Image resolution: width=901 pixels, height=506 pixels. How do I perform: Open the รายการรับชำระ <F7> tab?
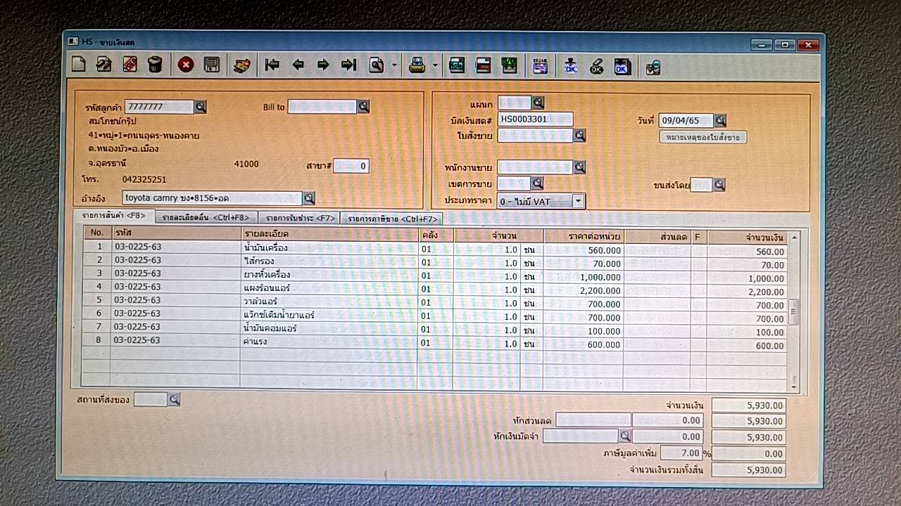tap(299, 218)
